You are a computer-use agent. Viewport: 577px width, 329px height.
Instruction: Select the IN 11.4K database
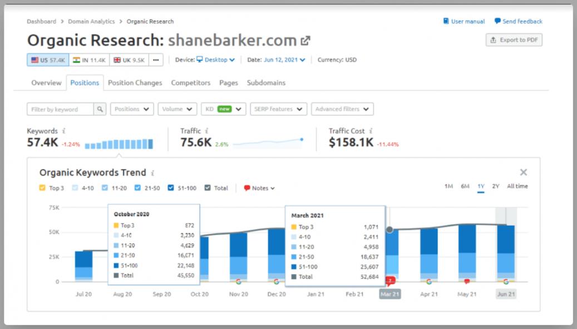click(x=89, y=60)
